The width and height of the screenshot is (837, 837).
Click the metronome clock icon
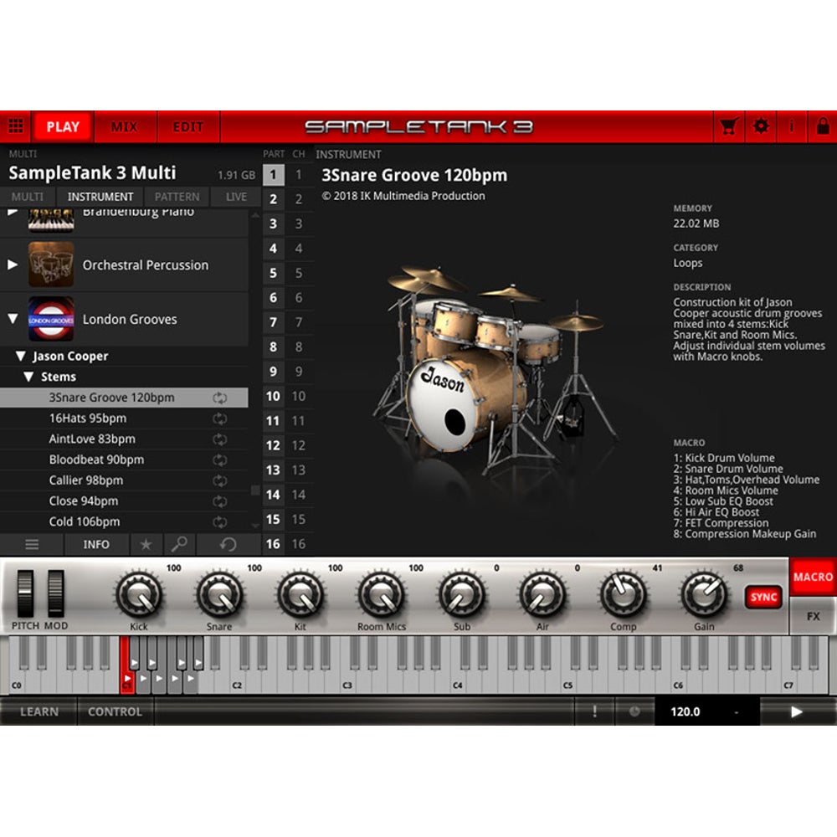[x=634, y=711]
